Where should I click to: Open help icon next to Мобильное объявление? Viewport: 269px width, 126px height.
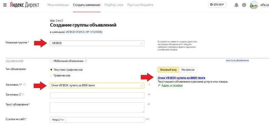86,61
